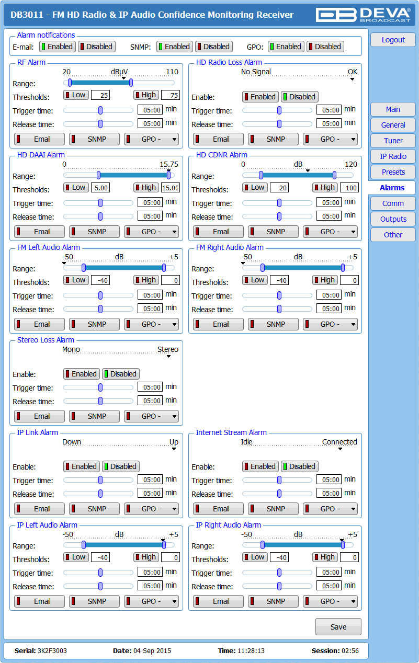Click the Date 04 Sep 2015

[152, 651]
